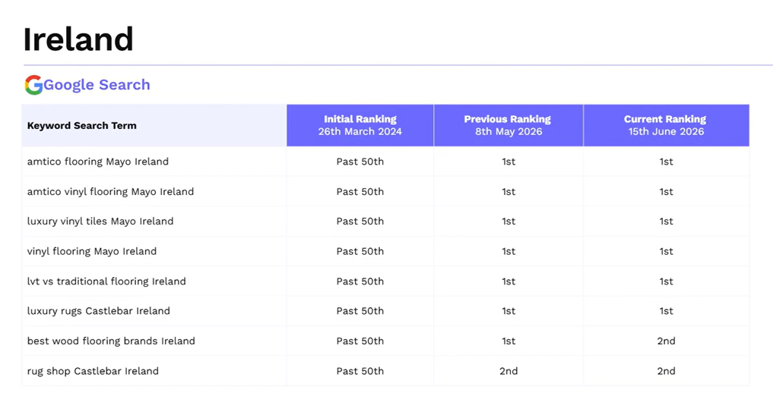Click the Previous Ranking 8th May 2026 header
The height and width of the screenshot is (415, 773).
pos(508,125)
